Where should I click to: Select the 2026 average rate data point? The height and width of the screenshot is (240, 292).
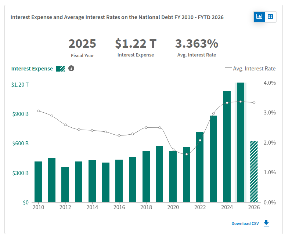pos(254,103)
